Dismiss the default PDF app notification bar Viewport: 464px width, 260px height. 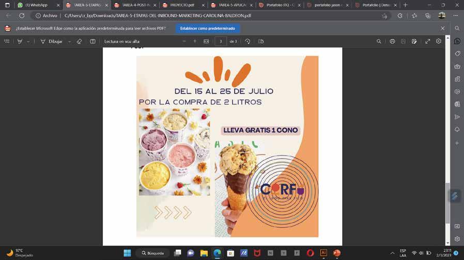pyautogui.click(x=443, y=28)
